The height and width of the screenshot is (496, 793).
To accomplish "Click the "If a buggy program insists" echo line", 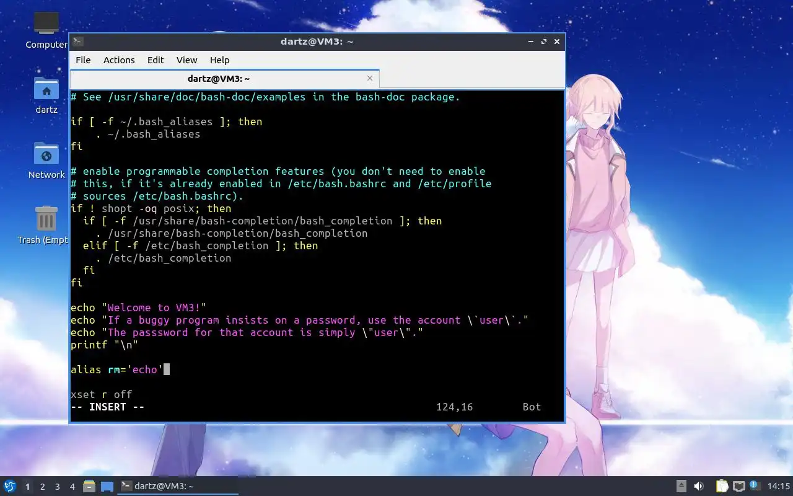I will tap(300, 320).
